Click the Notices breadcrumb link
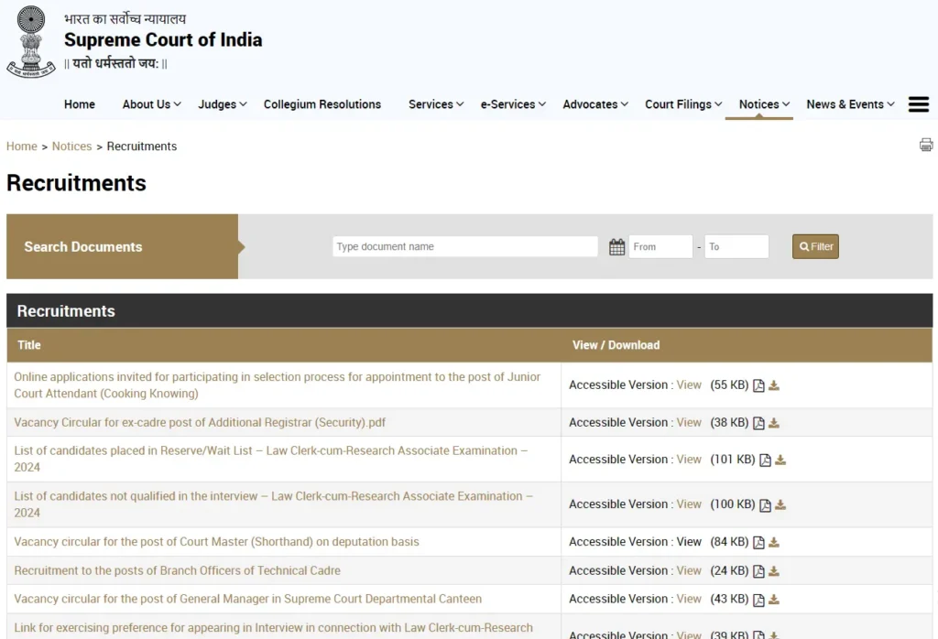 coord(71,146)
